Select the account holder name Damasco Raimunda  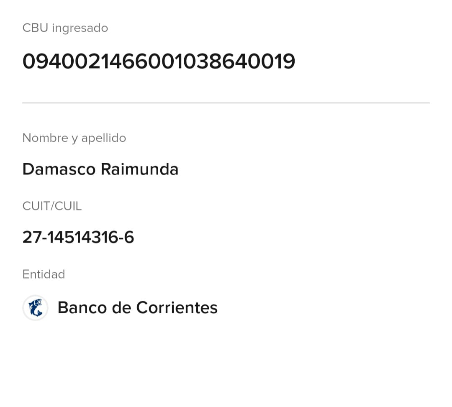coord(100,169)
